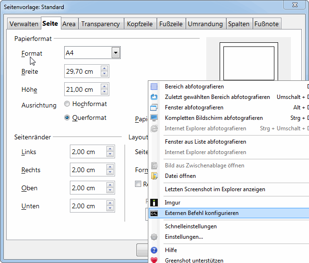Viewport: 309px width, 263px height.
Task: Select the Querformat radio button
Action: pyautogui.click(x=67, y=117)
